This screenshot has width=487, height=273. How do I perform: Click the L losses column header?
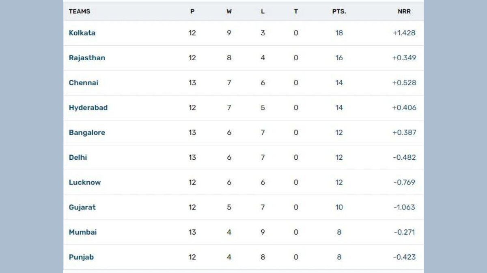(263, 11)
